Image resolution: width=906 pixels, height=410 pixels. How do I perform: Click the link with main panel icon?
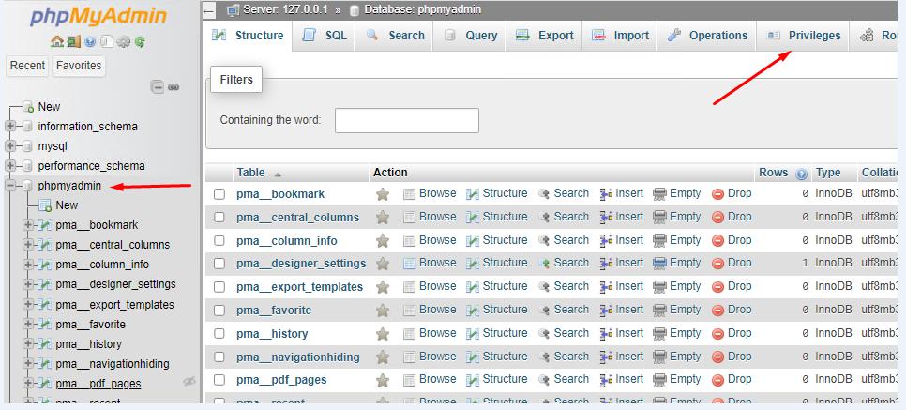[x=174, y=87]
